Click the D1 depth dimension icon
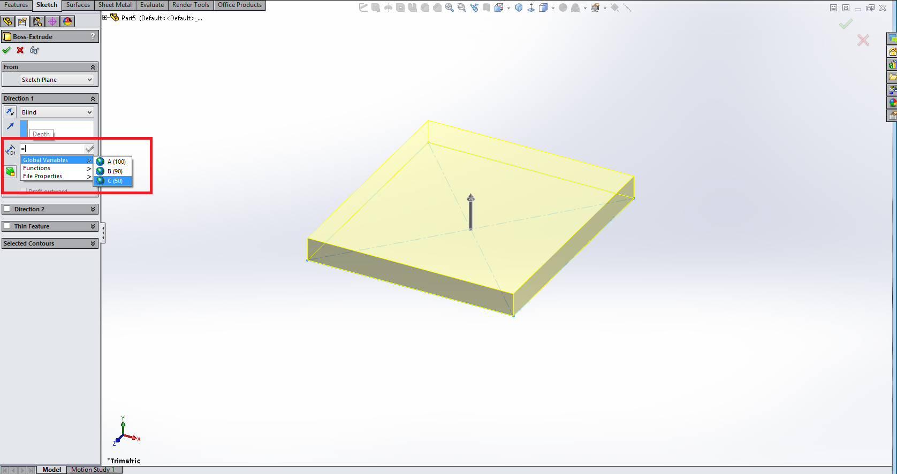This screenshot has height=474, width=897. 10,150
